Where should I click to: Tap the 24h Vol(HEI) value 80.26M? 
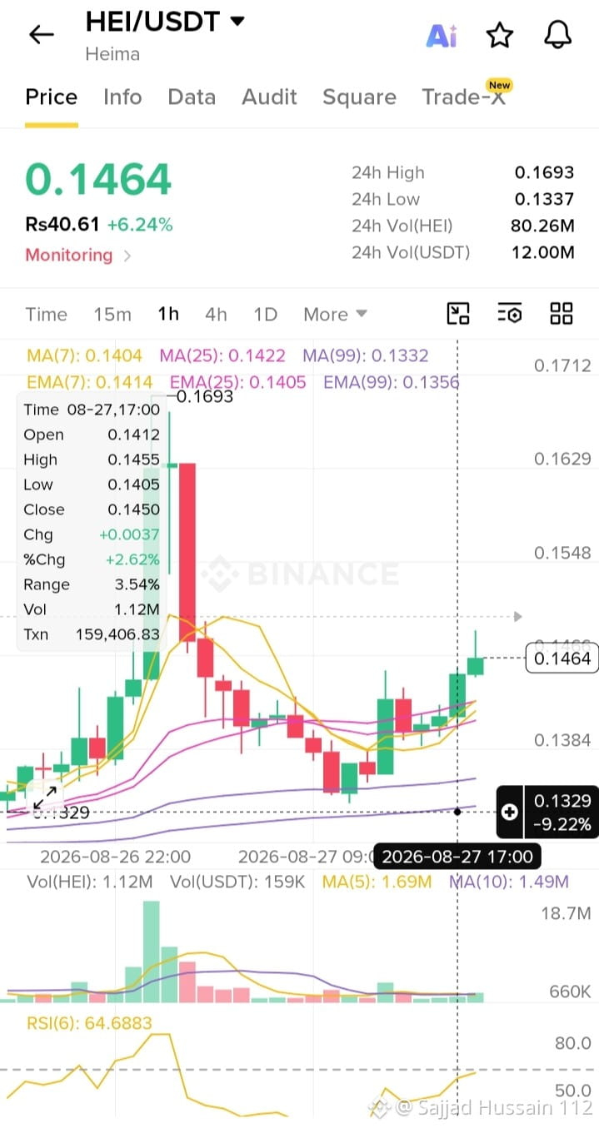[542, 226]
